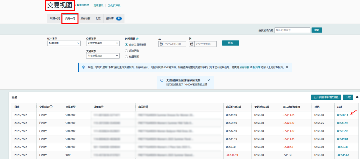360x159 pixels.
Task: Open the 从 date calendar icon
Action: click(161, 44)
